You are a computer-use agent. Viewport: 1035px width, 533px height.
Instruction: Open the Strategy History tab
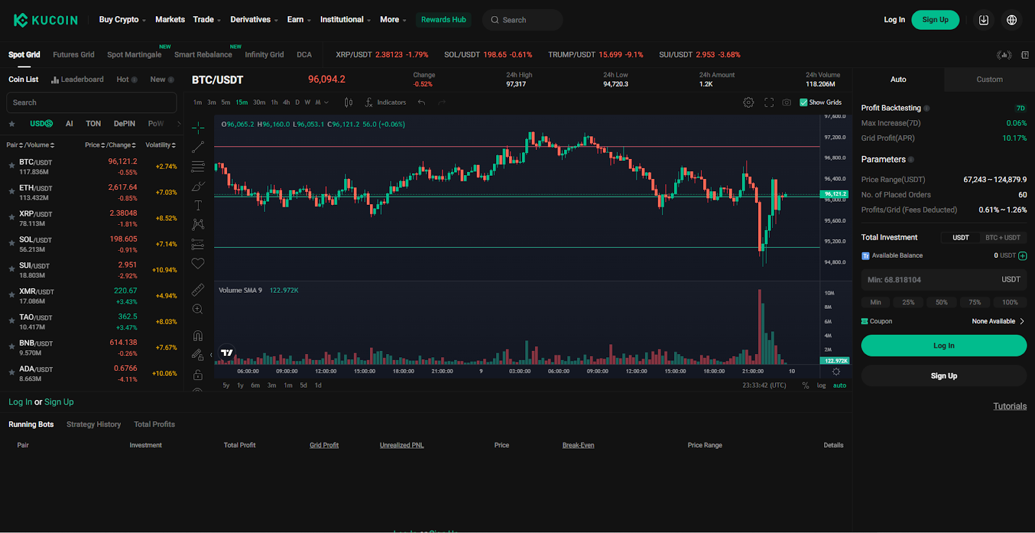pos(94,424)
